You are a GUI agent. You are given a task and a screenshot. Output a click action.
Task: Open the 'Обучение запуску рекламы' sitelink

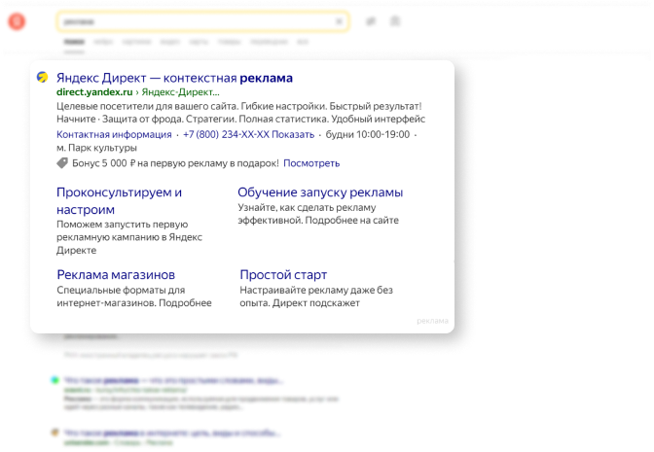(x=320, y=192)
